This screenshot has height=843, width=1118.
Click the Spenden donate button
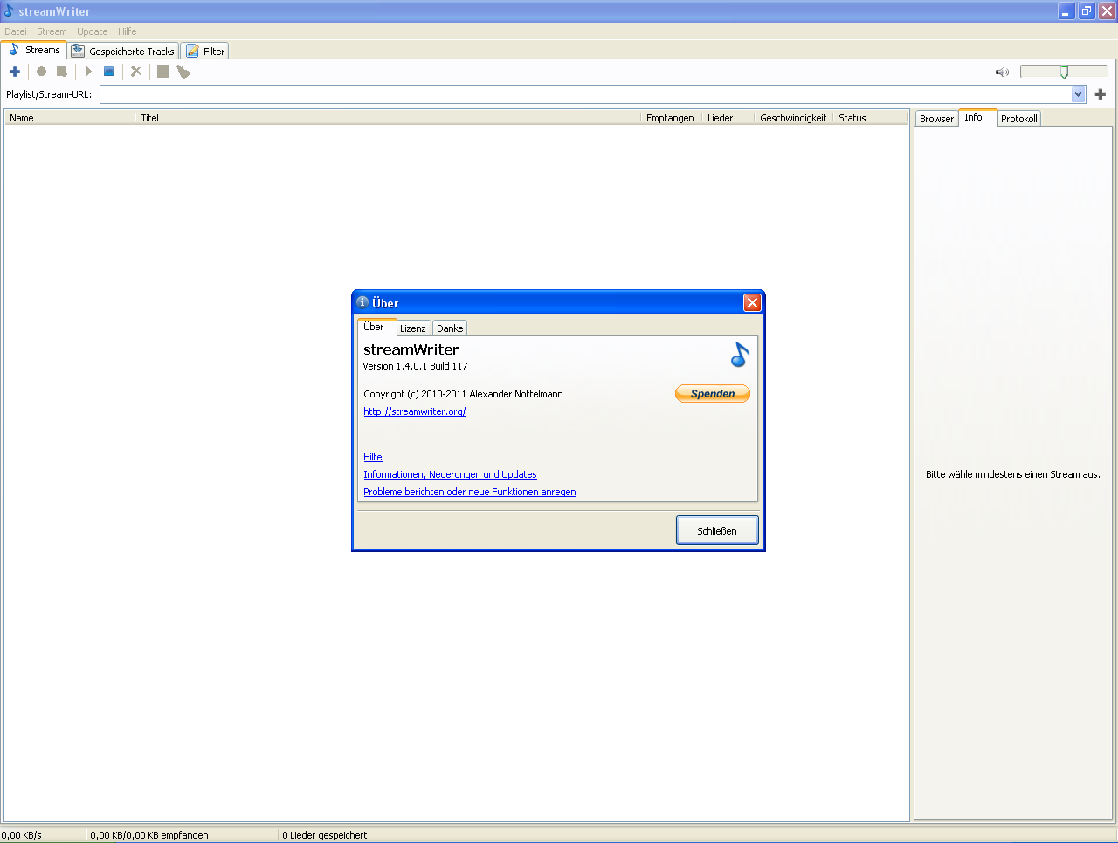(x=713, y=394)
